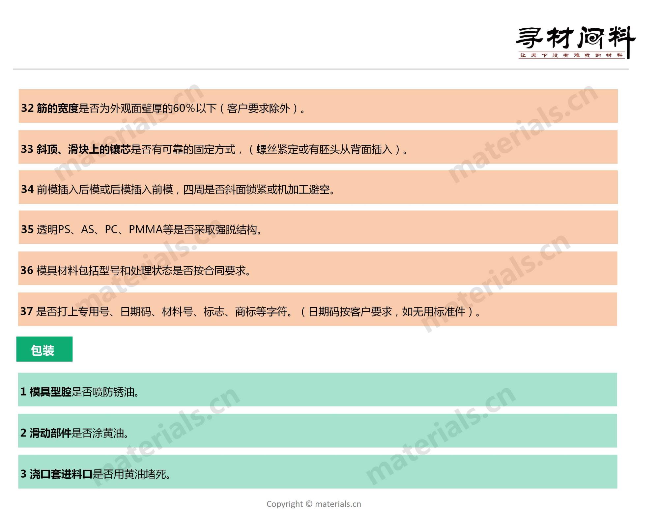Click bold text 模具型腔
This screenshot has width=659, height=511.
50,392
